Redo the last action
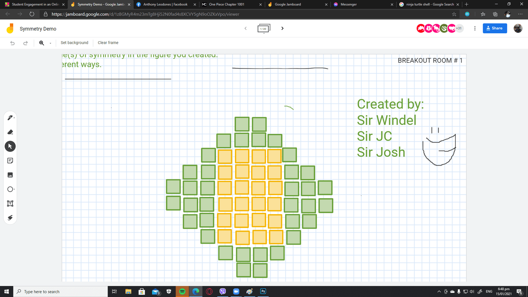 pos(25,43)
